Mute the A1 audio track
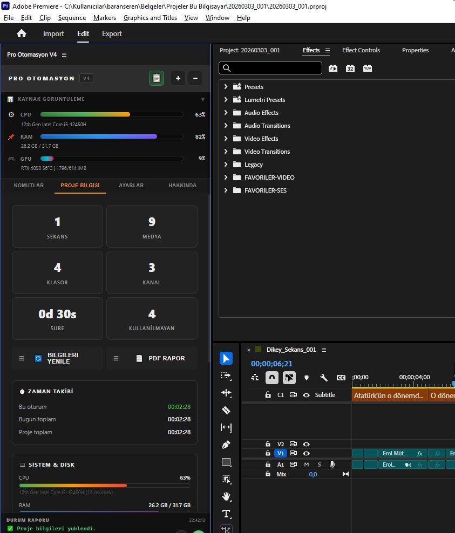This screenshot has height=533, width=455. point(307,464)
